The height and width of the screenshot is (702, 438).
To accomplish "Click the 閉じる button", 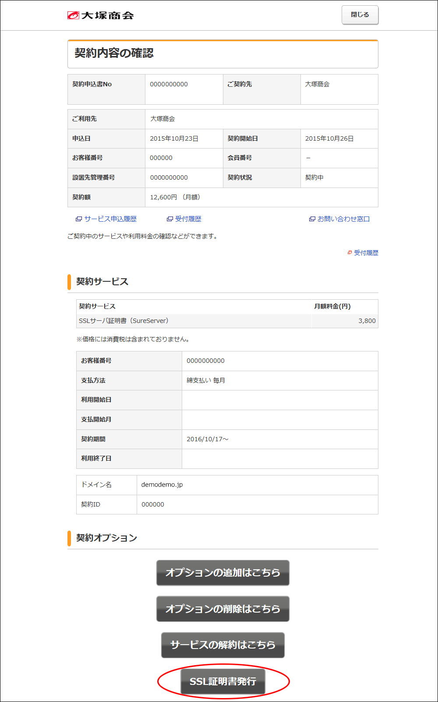I will (360, 15).
